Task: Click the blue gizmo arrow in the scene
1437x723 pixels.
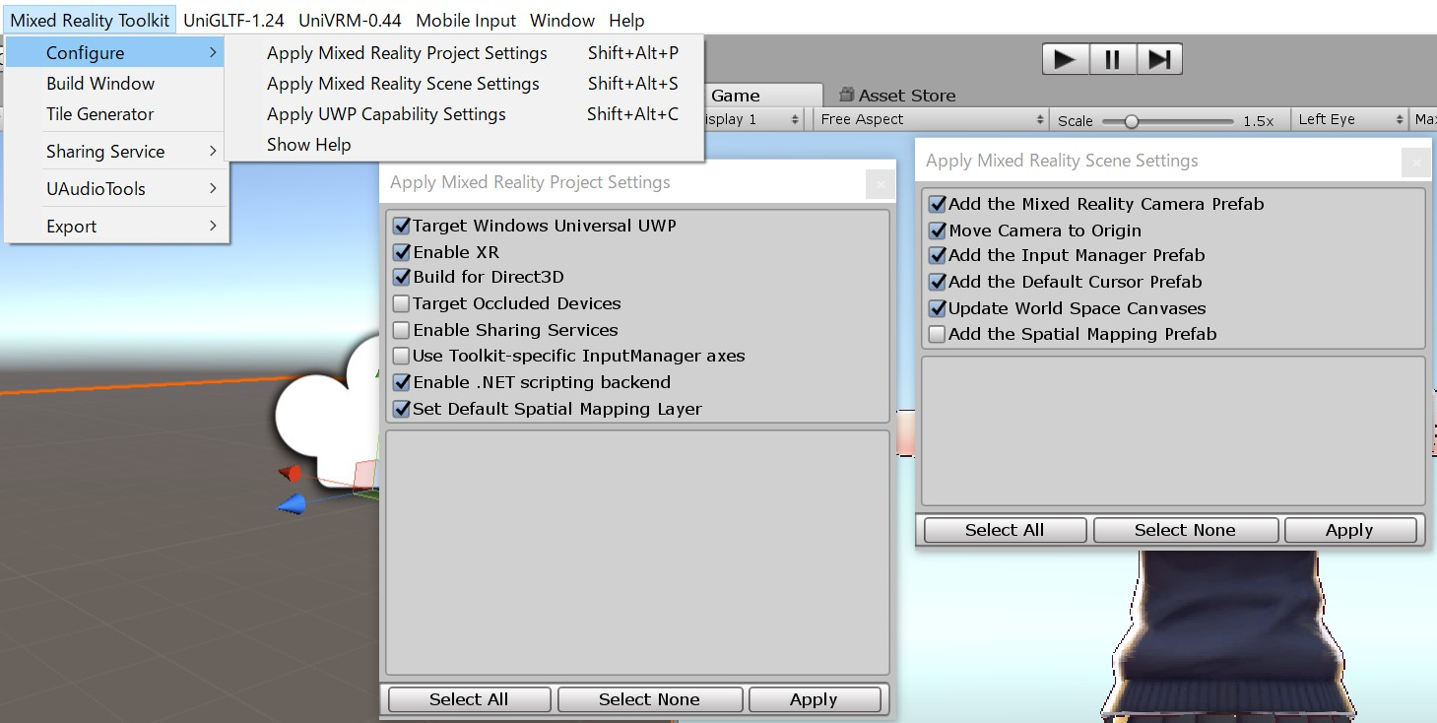Action: (291, 504)
